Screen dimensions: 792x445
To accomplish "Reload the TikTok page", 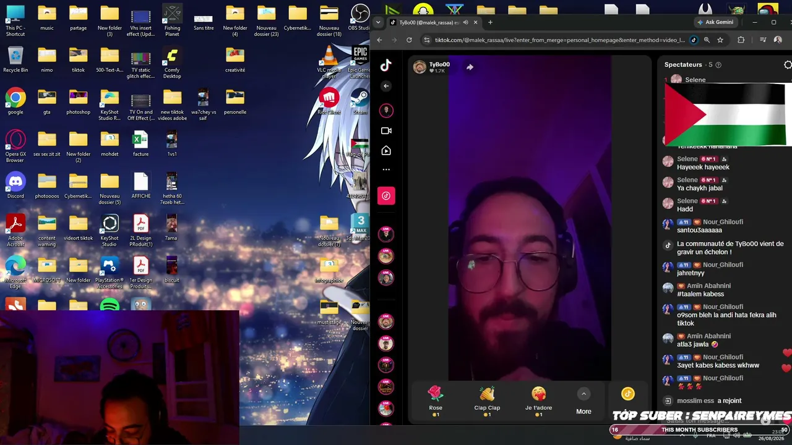I will (409, 40).
